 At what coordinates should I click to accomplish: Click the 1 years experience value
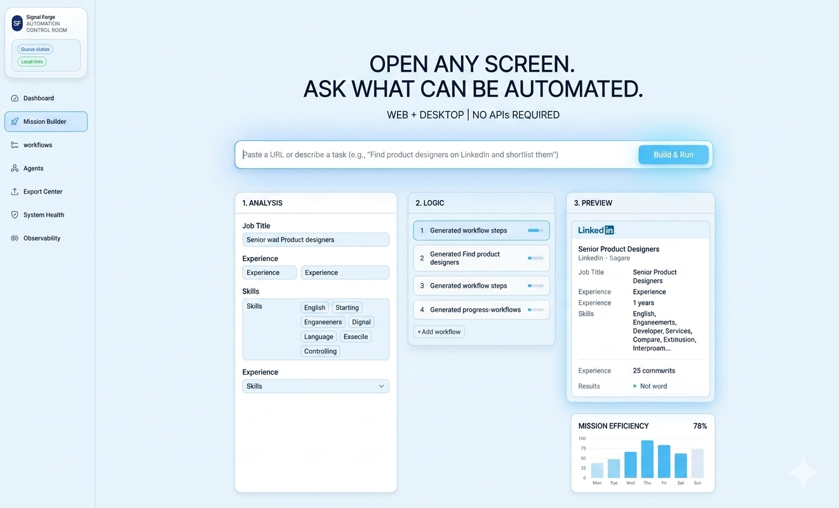click(x=643, y=304)
